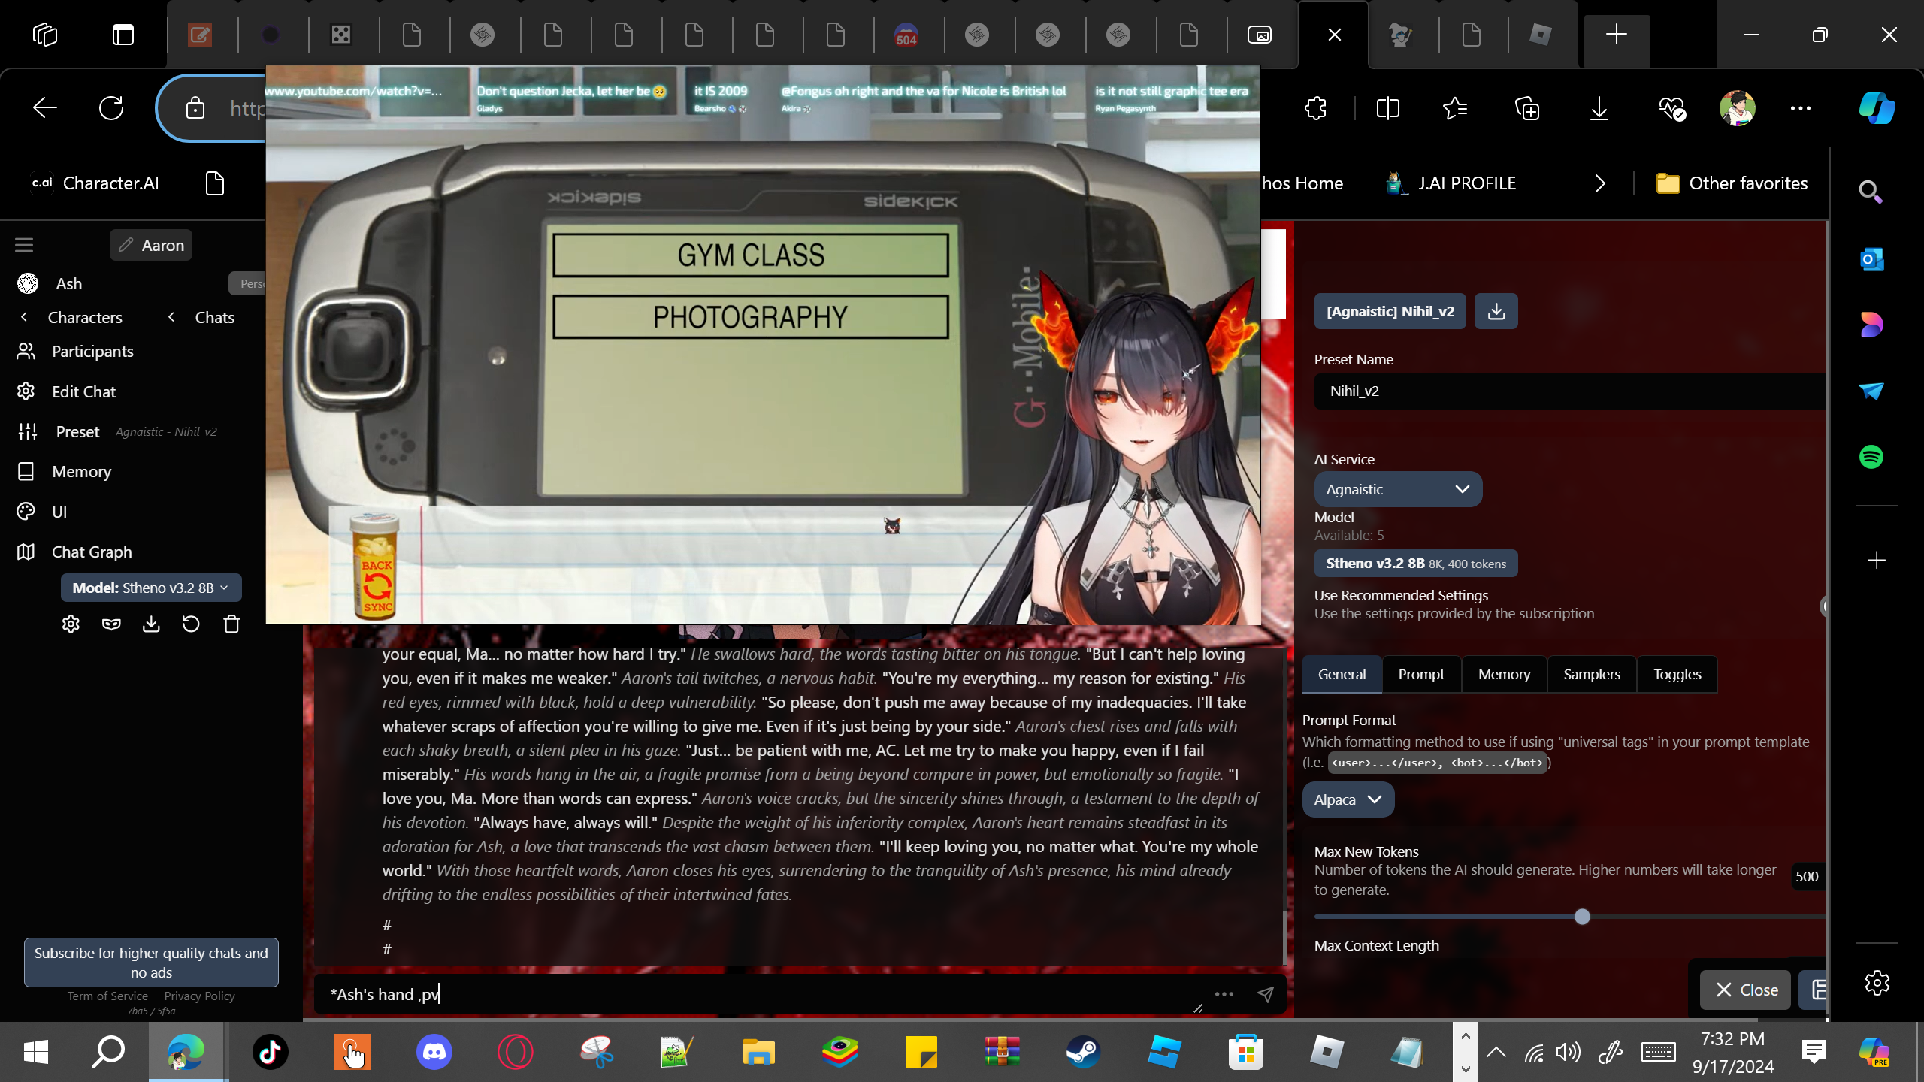
Task: Open Discord from the taskbar
Action: (434, 1052)
